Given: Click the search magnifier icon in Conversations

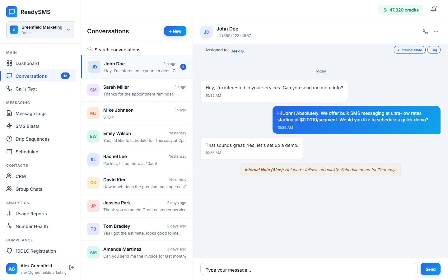Looking at the screenshot, I should click(90, 49).
